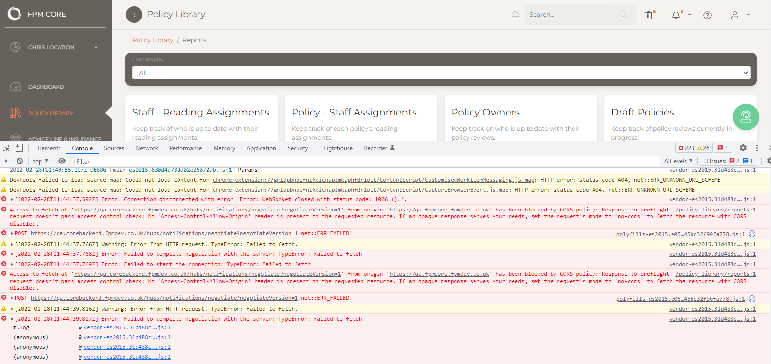Open the first polyfills-es2015 source link
Image resolution: width=771 pixels, height=364 pixels.
click(680, 234)
